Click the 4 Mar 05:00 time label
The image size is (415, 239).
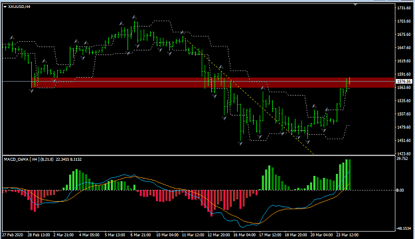(89, 235)
